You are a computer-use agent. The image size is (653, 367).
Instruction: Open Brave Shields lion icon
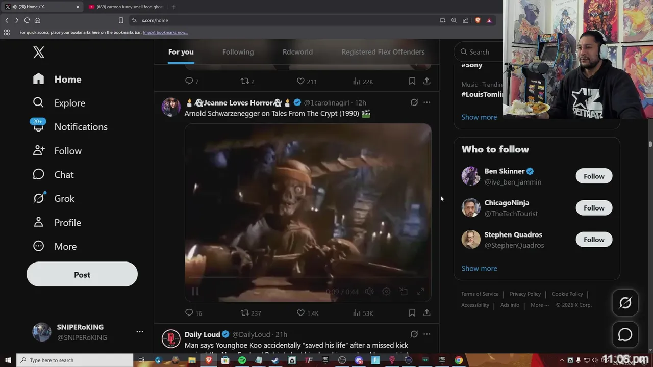(478, 20)
